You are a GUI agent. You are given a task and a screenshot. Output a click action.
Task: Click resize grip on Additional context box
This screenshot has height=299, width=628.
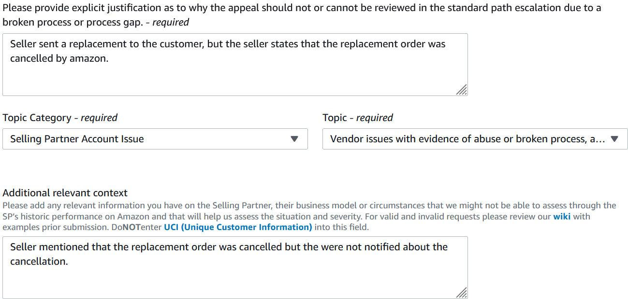[x=462, y=293]
